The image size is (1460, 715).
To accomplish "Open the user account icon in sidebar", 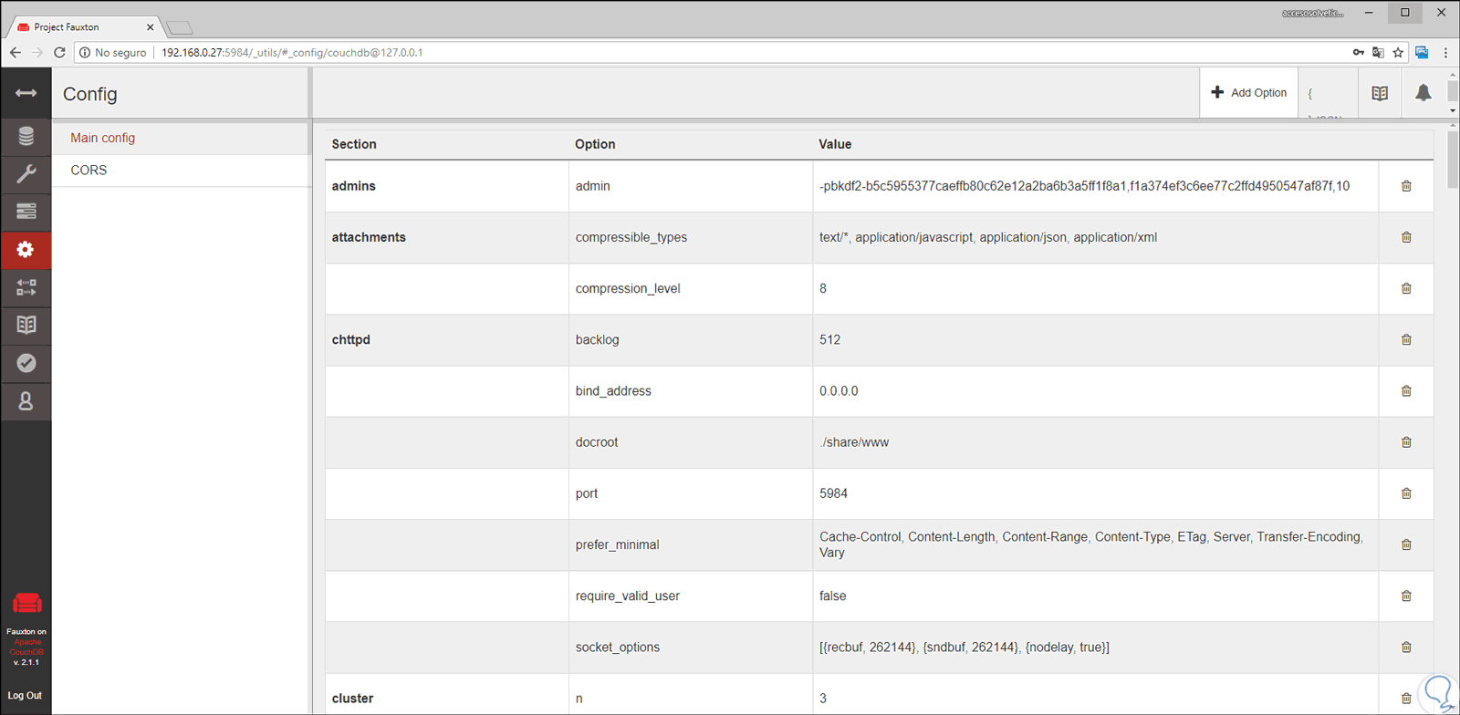I will tap(26, 401).
